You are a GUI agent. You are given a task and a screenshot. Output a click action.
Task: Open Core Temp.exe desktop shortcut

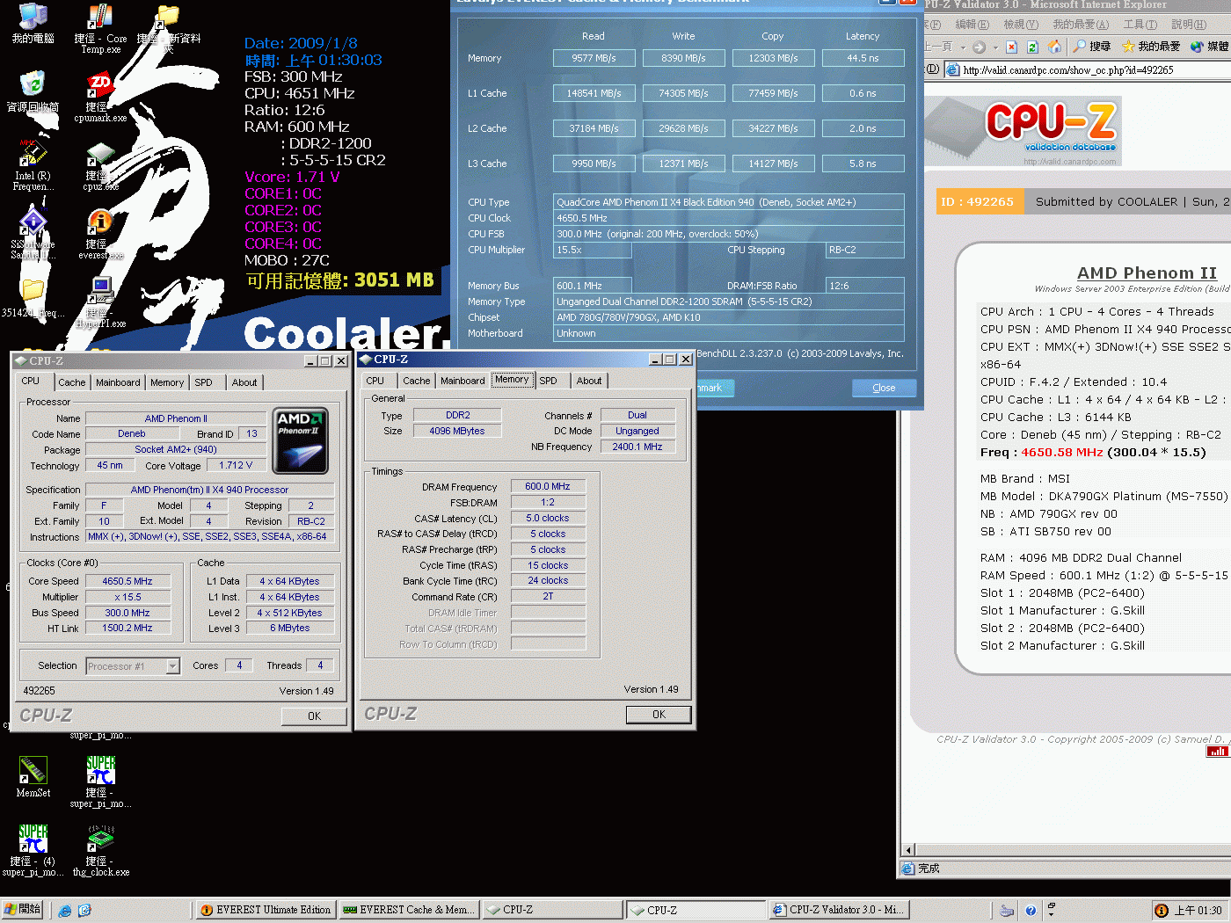pos(100,26)
